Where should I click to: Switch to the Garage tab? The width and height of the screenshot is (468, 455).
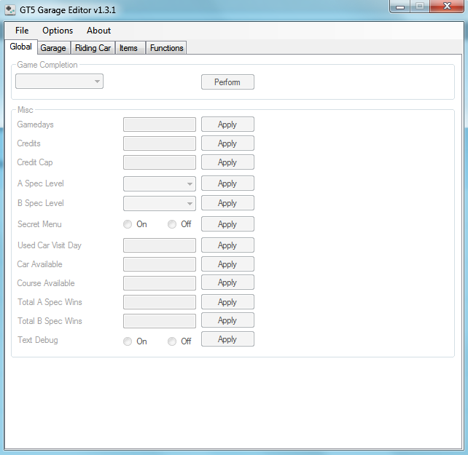(53, 48)
